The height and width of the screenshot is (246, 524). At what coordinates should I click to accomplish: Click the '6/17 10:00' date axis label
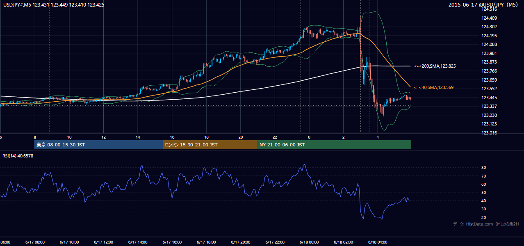[x=69, y=242]
